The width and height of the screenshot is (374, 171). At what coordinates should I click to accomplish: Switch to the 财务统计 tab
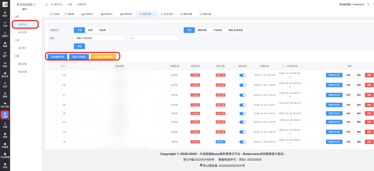pyautogui.click(x=107, y=14)
